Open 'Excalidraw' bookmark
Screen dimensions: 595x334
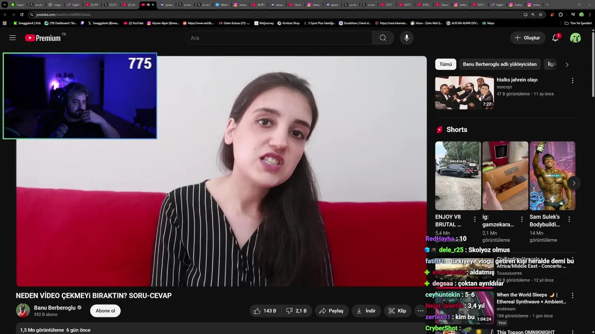coord(354,23)
